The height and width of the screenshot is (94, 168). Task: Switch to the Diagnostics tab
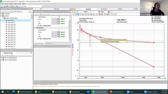coord(72,9)
